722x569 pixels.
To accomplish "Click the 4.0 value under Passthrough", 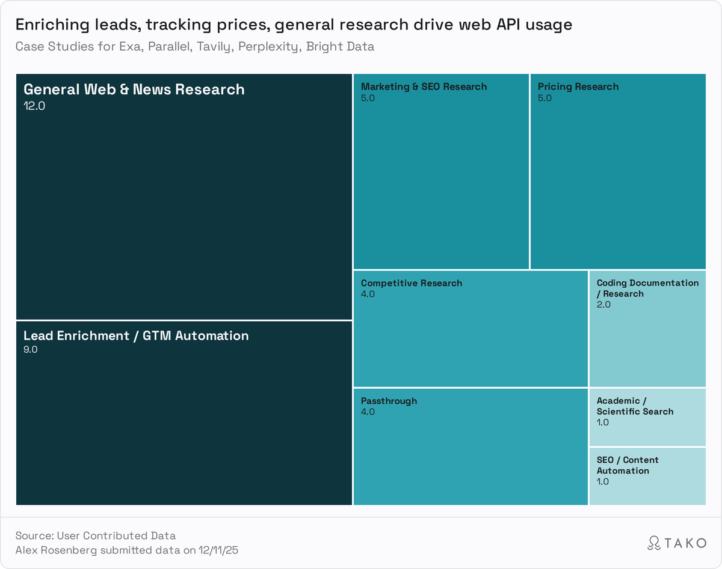I will [x=368, y=412].
